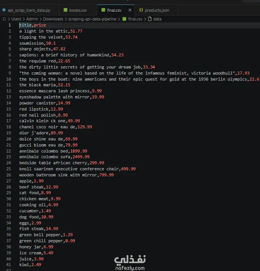Screen dimensions: 260x271
Task: Click line number 1 in the gutter
Action: tap(10, 25)
